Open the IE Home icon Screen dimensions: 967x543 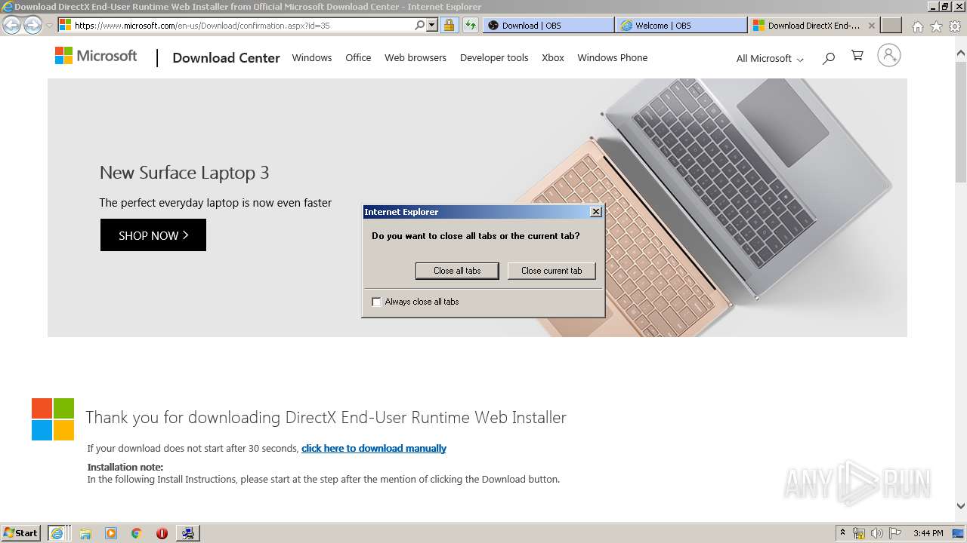[917, 26]
